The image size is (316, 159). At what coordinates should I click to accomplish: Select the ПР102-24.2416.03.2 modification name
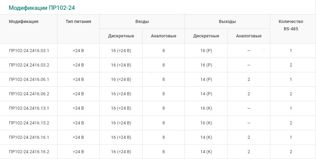click(x=29, y=65)
